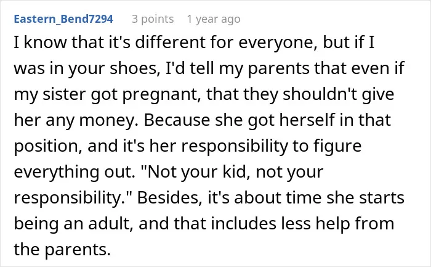This screenshot has width=431, height=267.
Task: Open the Eastern_Bend7294 user profile
Action: click(x=63, y=19)
